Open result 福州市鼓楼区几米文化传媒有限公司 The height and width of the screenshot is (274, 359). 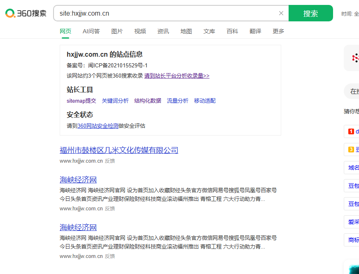(119, 150)
